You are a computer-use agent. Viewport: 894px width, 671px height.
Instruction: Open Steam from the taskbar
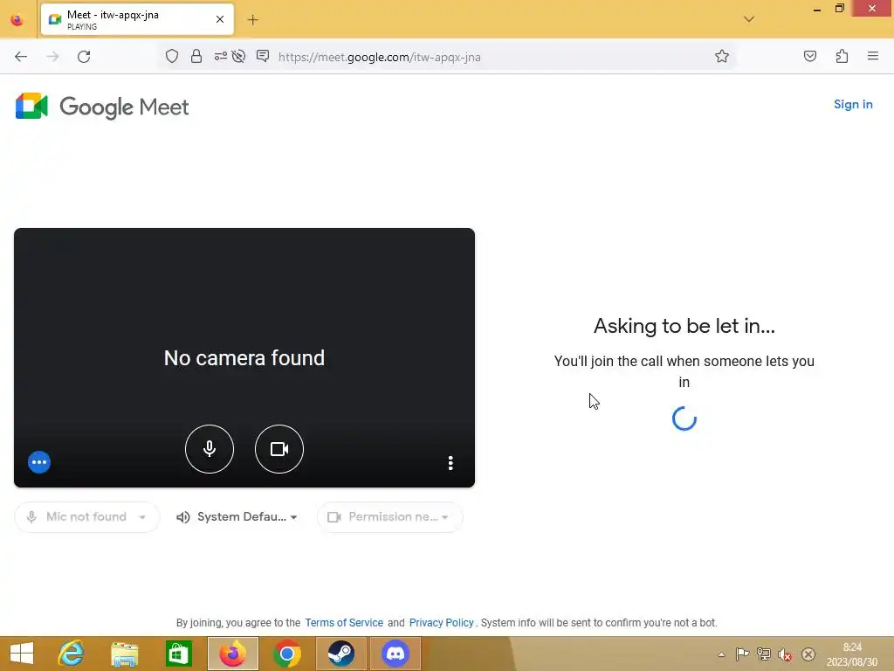(341, 654)
